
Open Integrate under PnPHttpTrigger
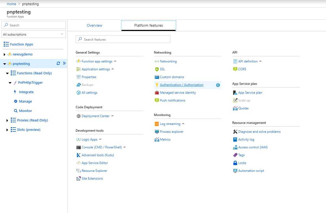pos(26,92)
